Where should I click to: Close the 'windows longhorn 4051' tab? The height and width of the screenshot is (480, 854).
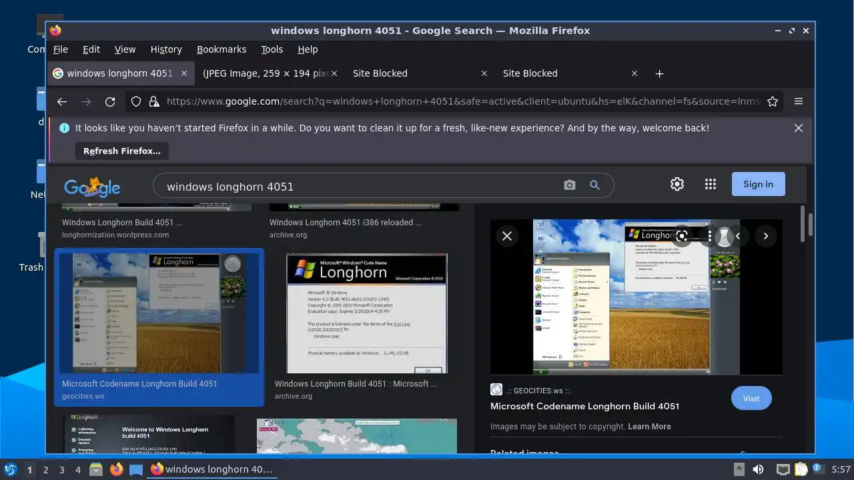click(184, 73)
